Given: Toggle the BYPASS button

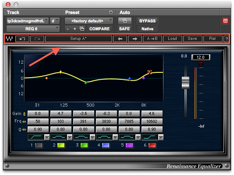Looking at the screenshot, I should [147, 21].
